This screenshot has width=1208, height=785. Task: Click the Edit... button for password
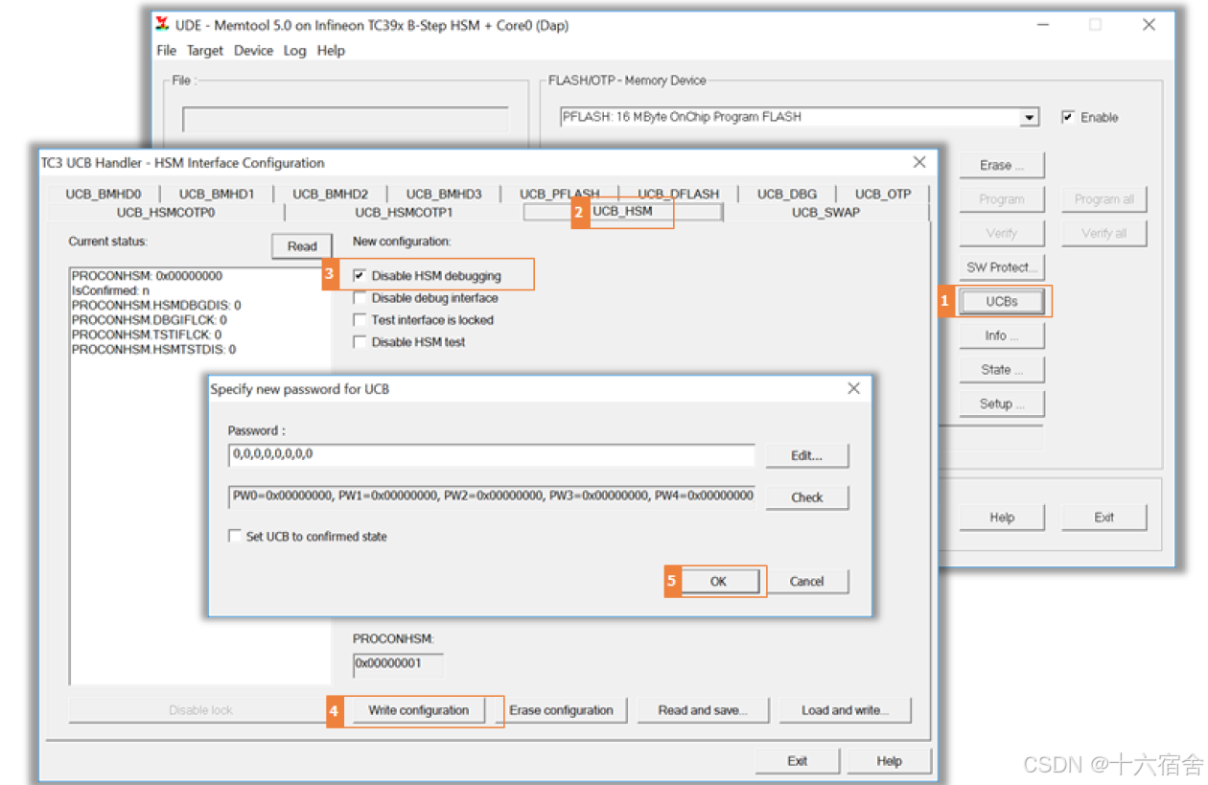point(806,455)
